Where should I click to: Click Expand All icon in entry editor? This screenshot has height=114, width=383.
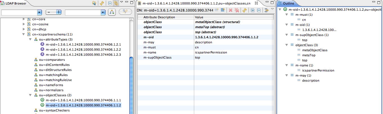coord(252,10)
